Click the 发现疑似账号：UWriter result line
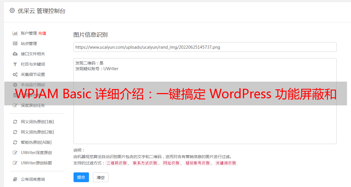This screenshot has height=187, width=351. coord(97,69)
